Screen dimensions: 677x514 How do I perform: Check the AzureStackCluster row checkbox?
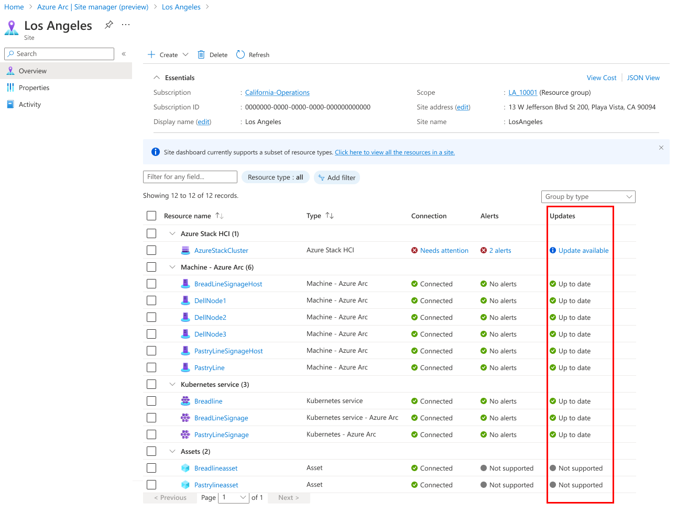[x=151, y=250]
